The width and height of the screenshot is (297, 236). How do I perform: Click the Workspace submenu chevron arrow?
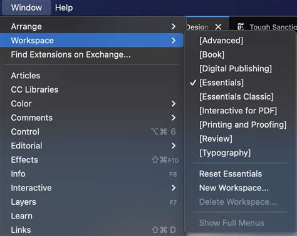pyautogui.click(x=174, y=41)
